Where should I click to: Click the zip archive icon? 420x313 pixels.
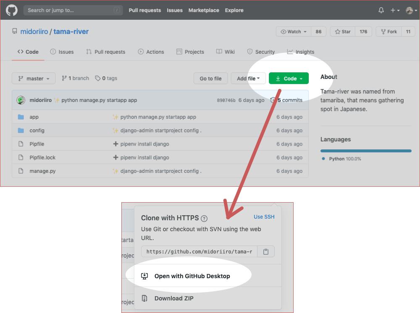(x=144, y=298)
